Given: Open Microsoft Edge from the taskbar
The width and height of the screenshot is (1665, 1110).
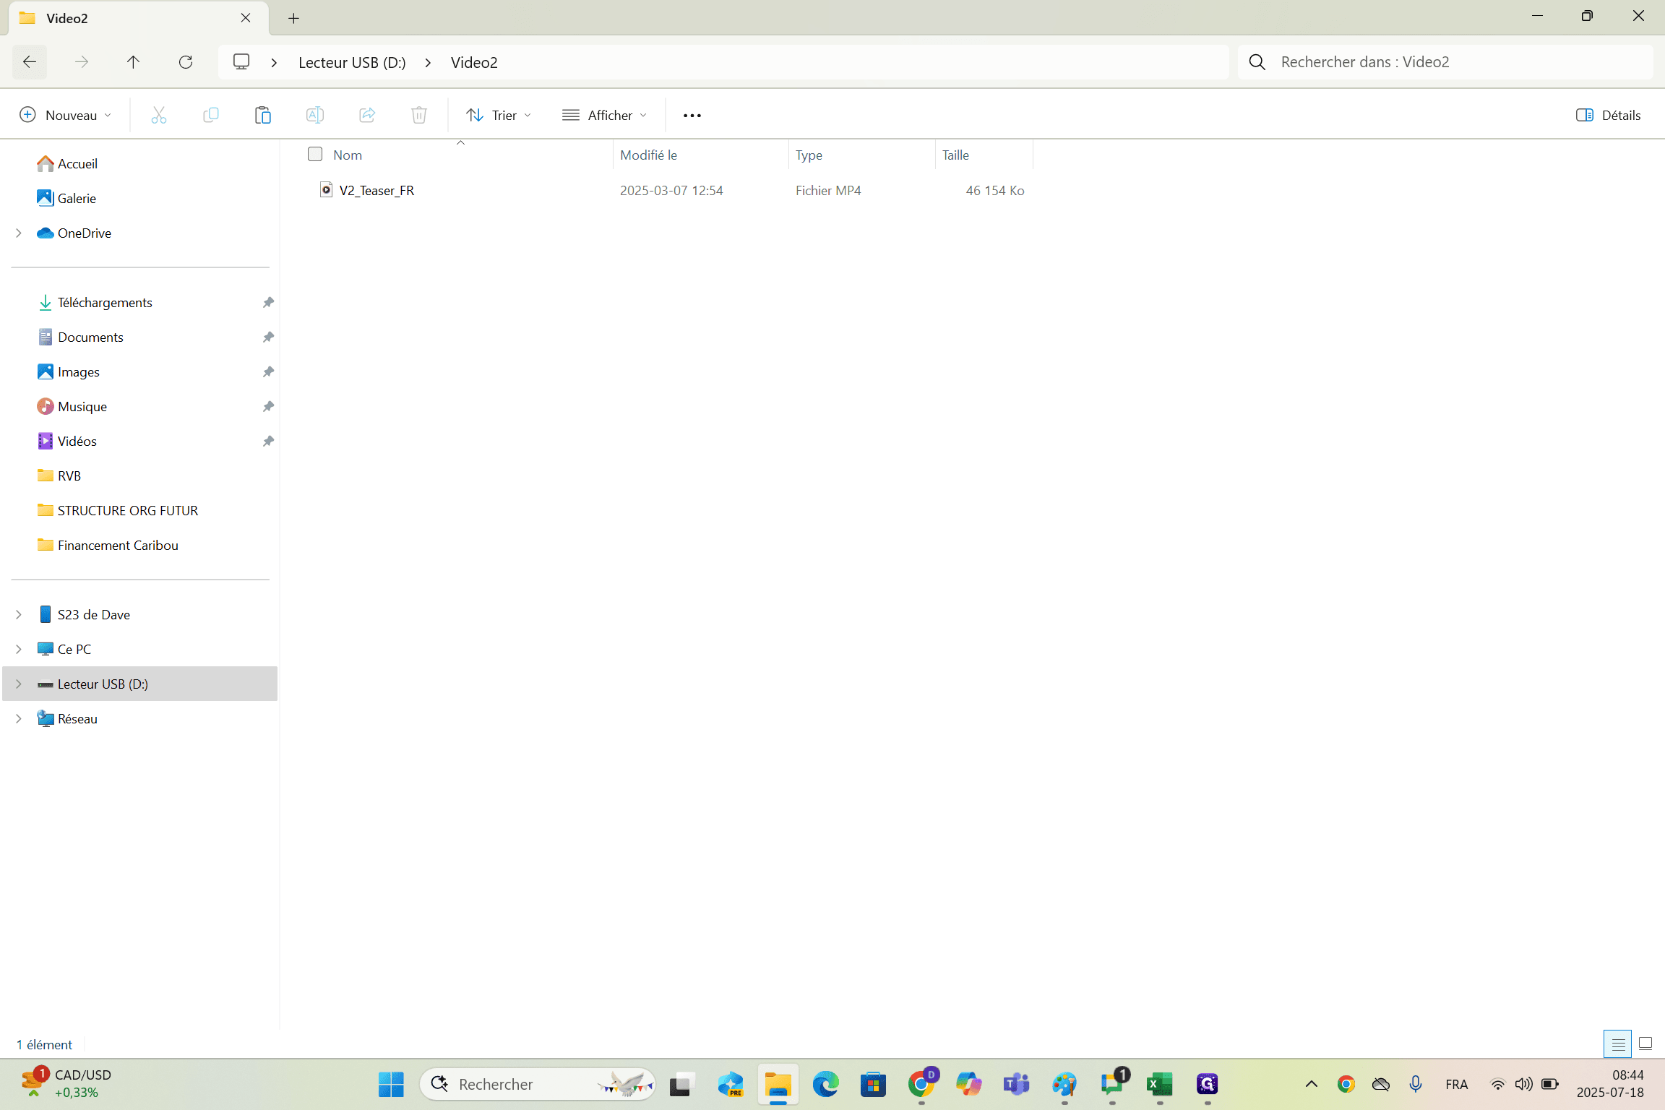Looking at the screenshot, I should click(825, 1084).
